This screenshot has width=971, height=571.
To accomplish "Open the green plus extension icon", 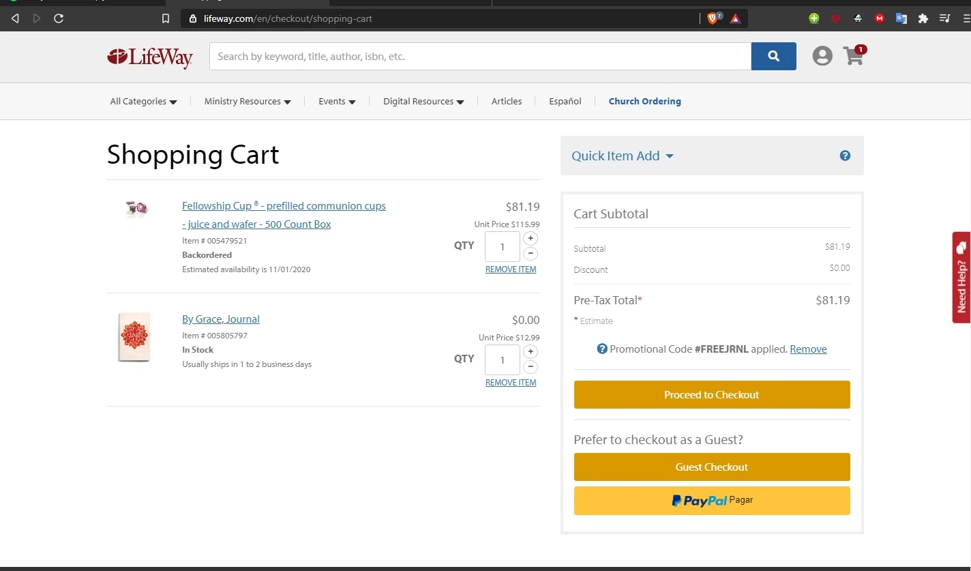I will point(814,18).
